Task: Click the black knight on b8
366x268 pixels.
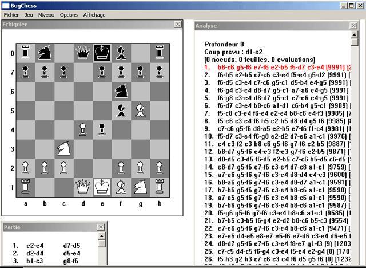Action: 45,53
